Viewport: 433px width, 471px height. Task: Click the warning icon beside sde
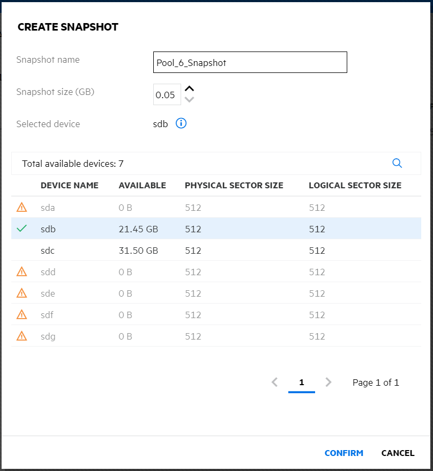coord(22,293)
